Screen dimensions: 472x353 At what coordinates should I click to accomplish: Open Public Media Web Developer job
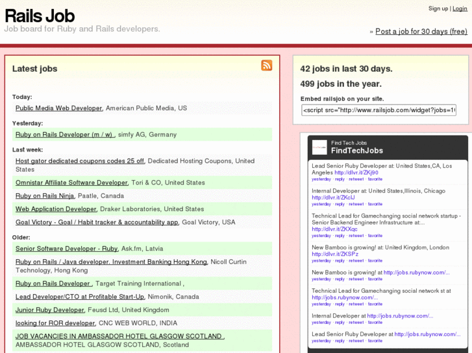click(x=58, y=108)
